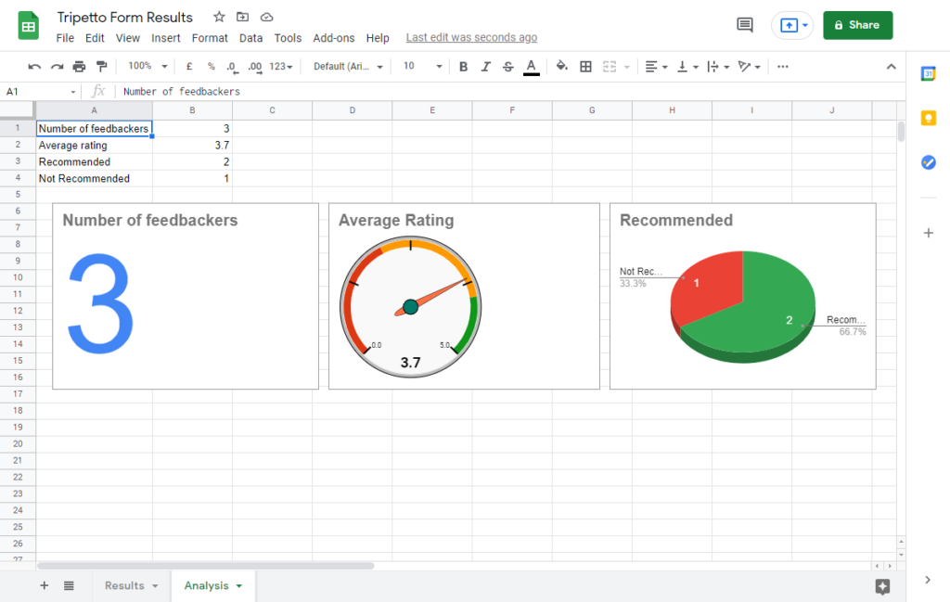
Task: Click the formula bar input field
Action: coord(501,92)
